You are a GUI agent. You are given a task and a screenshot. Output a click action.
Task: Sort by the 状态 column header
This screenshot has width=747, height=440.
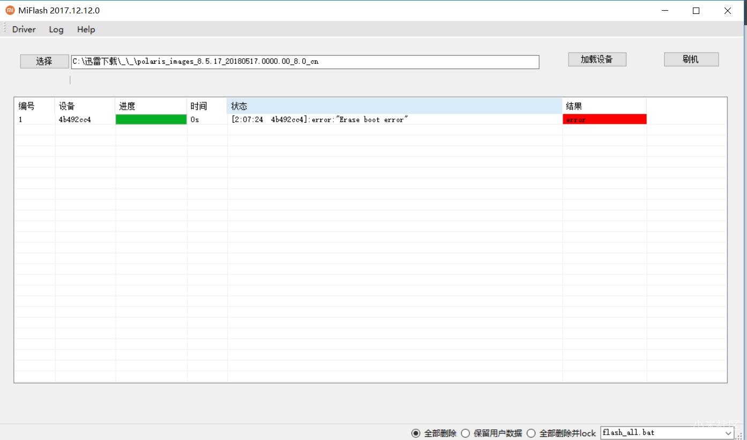[394, 106]
